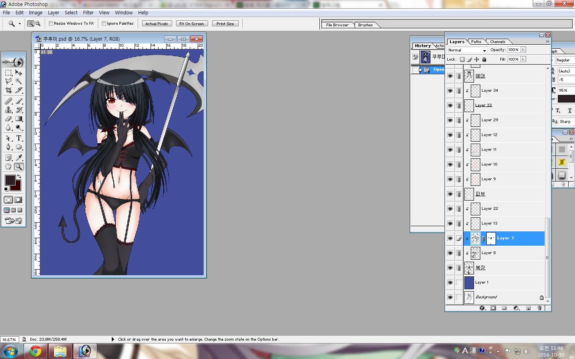Open the Filter menu

coord(88,13)
